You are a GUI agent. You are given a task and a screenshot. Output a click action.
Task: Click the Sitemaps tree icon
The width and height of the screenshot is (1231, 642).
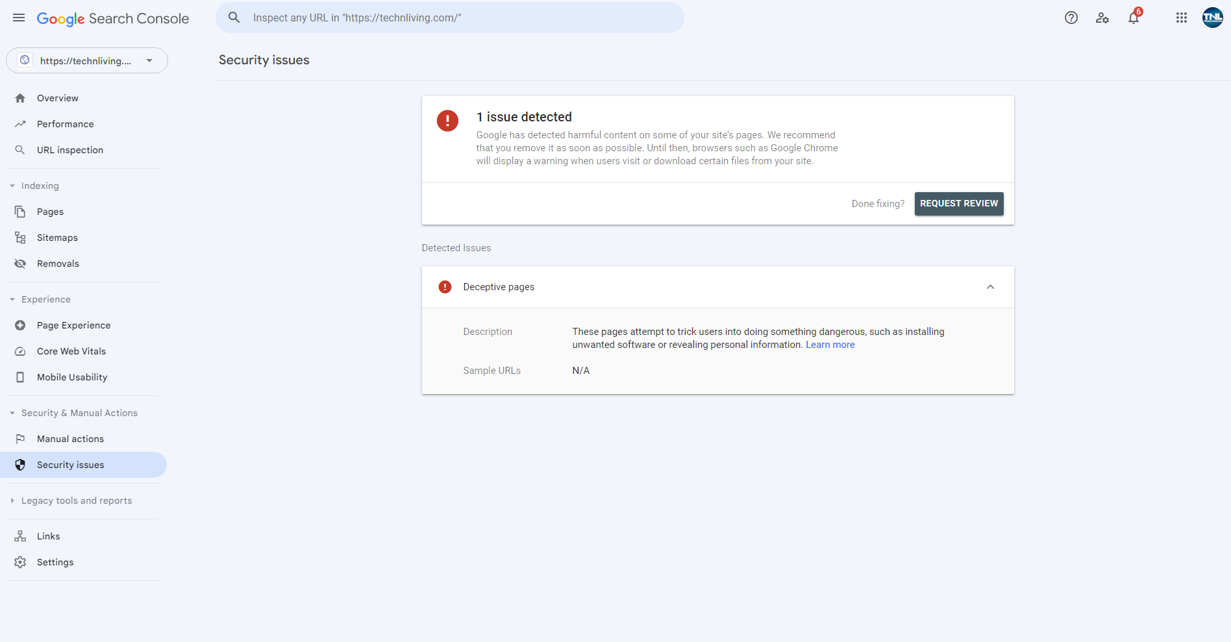pyautogui.click(x=20, y=238)
